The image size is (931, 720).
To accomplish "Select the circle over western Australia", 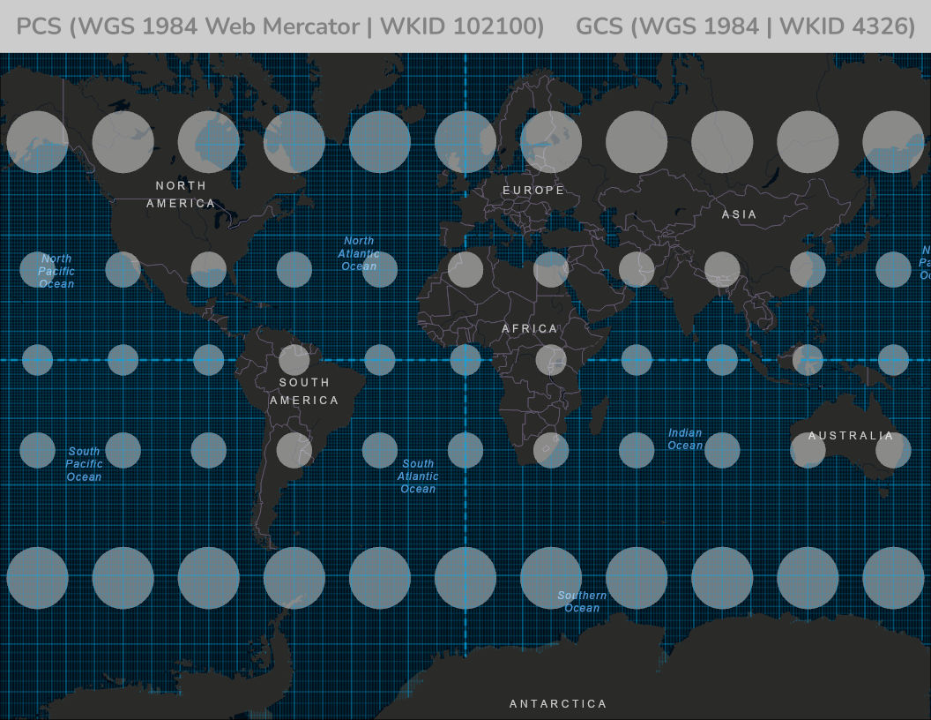I will (x=808, y=450).
